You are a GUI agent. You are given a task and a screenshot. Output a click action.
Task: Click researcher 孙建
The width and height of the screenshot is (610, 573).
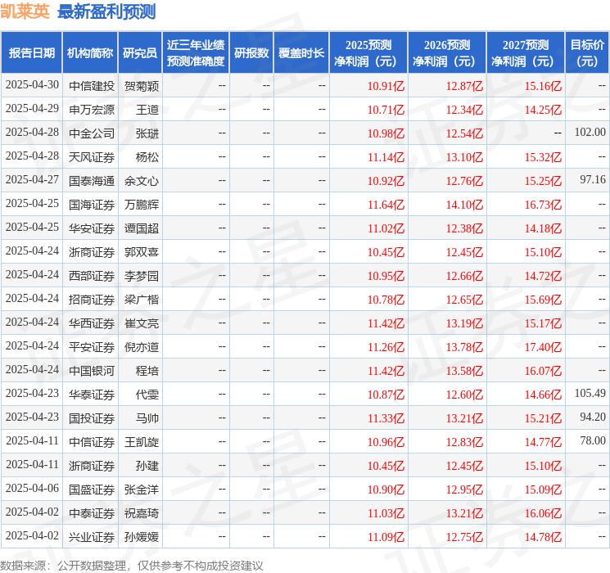(x=147, y=466)
